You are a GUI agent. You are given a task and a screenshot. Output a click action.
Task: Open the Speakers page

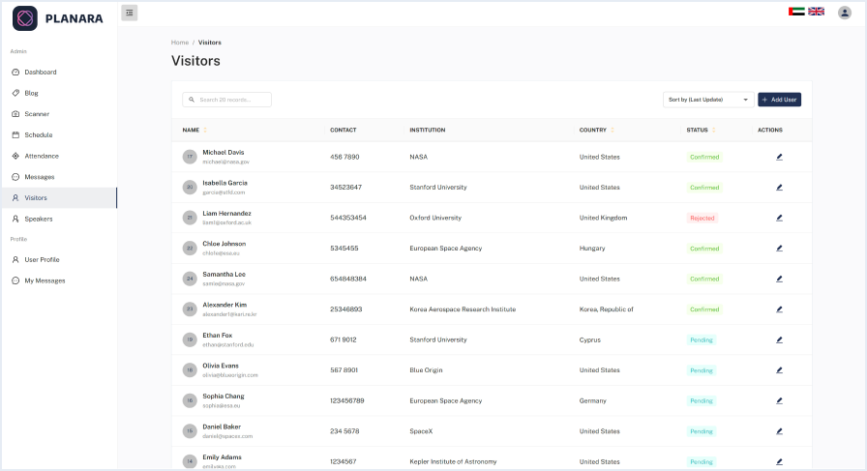(59, 219)
